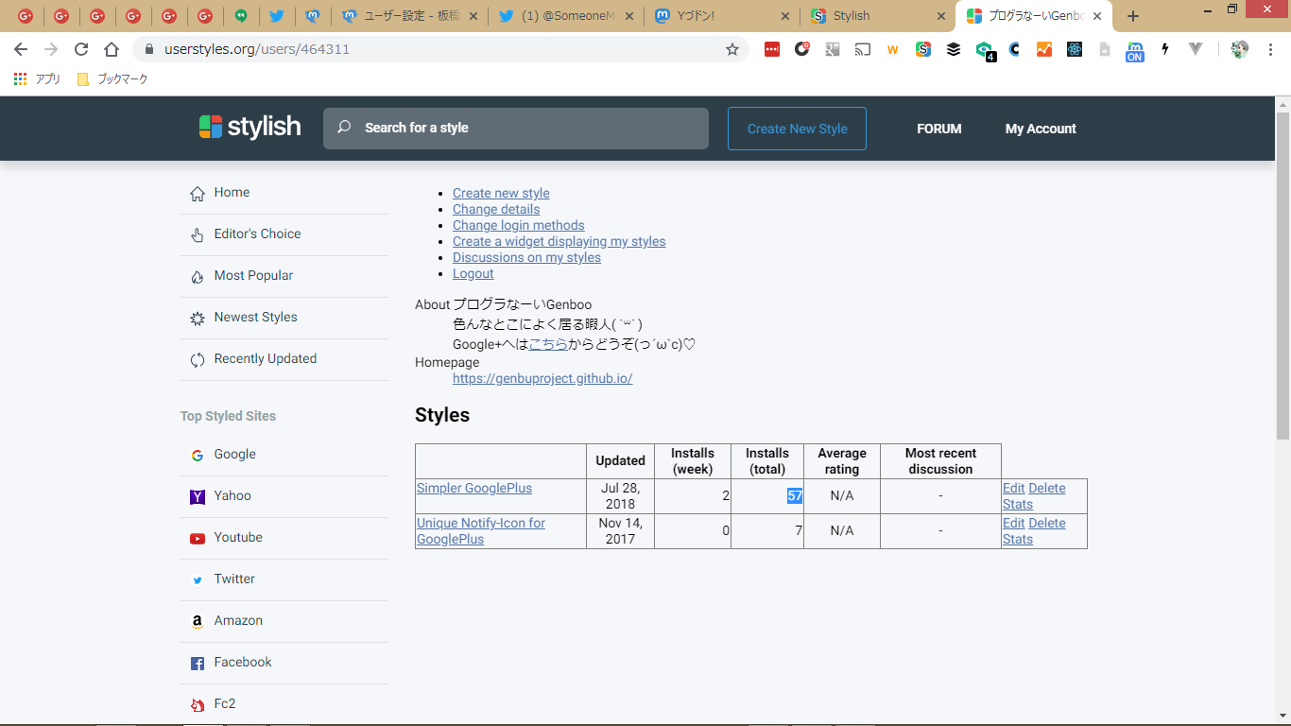Click the Youtube icon in Top Styled Sites
Viewport: 1291px width, 726px height.
(x=198, y=538)
